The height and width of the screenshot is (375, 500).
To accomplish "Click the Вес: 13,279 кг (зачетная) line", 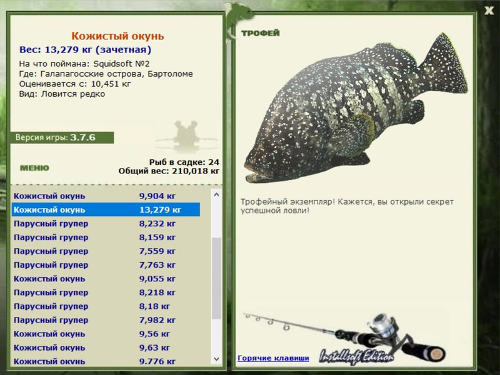I will pos(85,50).
